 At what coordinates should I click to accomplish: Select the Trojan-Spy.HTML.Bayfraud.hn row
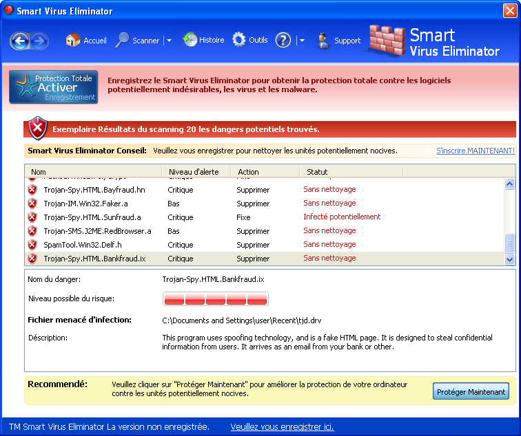265,190
